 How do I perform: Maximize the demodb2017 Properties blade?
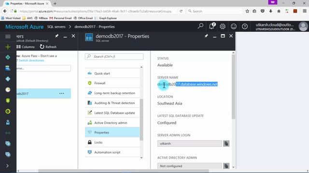click(223, 36)
